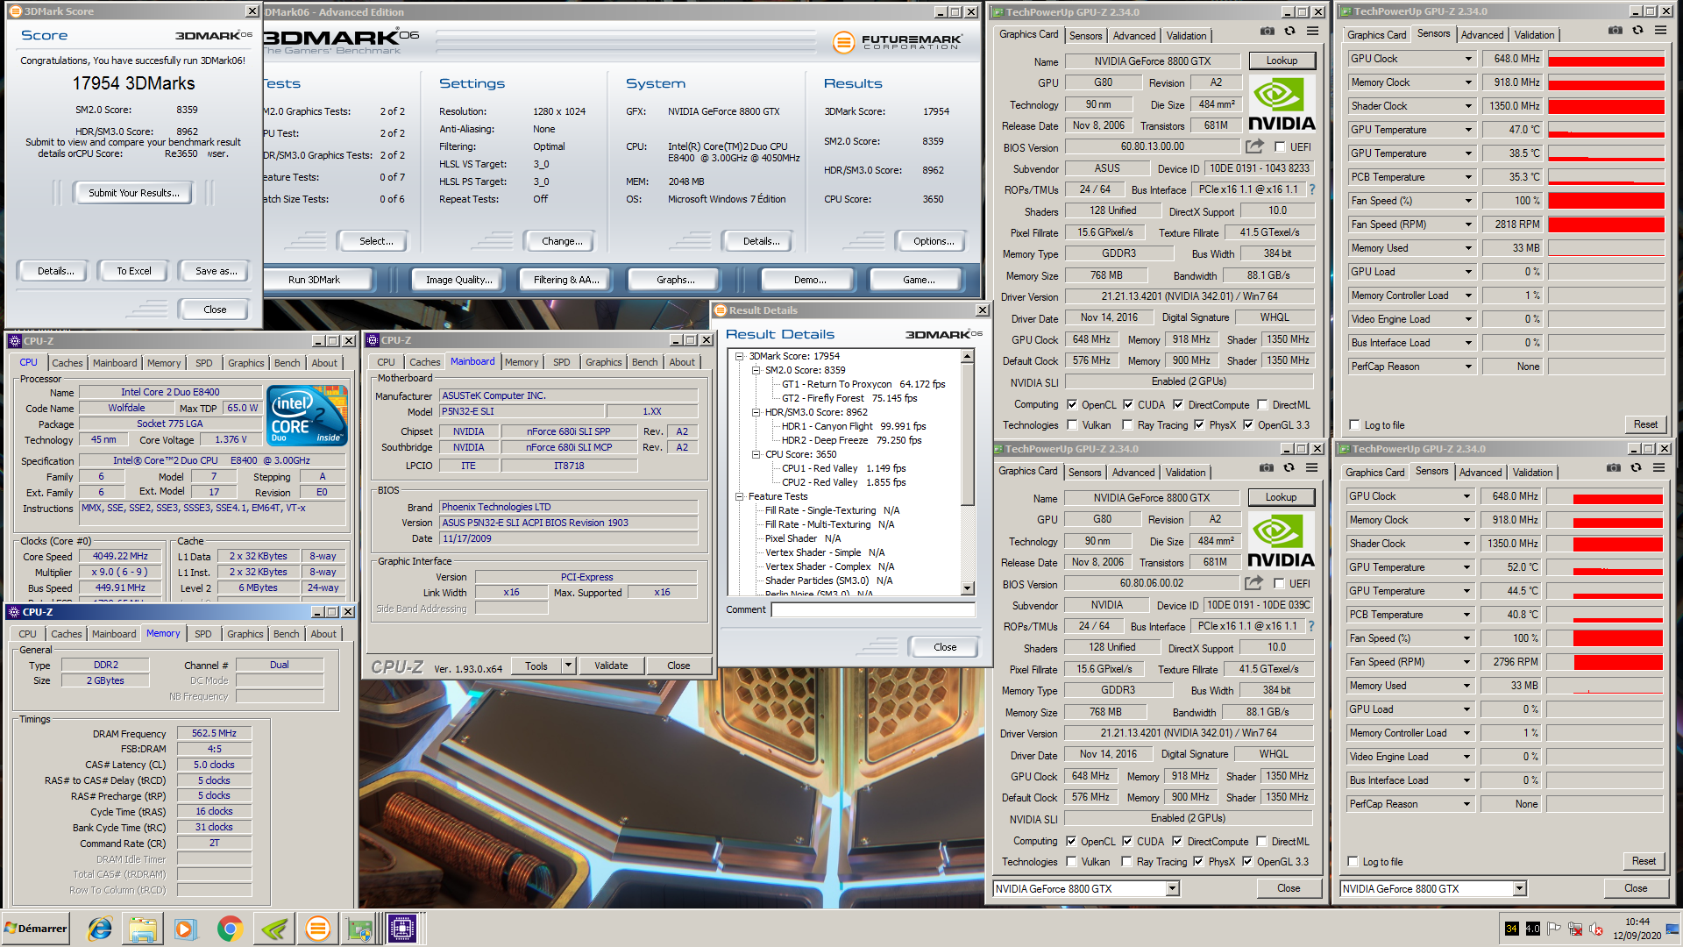The image size is (1683, 947).
Task: Click Comment input field in Result Details
Action: click(873, 609)
